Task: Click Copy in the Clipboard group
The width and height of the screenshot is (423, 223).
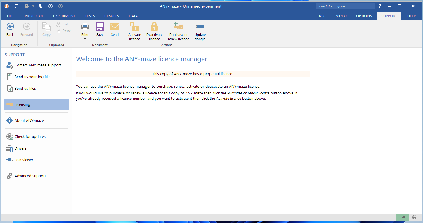Action: pyautogui.click(x=46, y=30)
